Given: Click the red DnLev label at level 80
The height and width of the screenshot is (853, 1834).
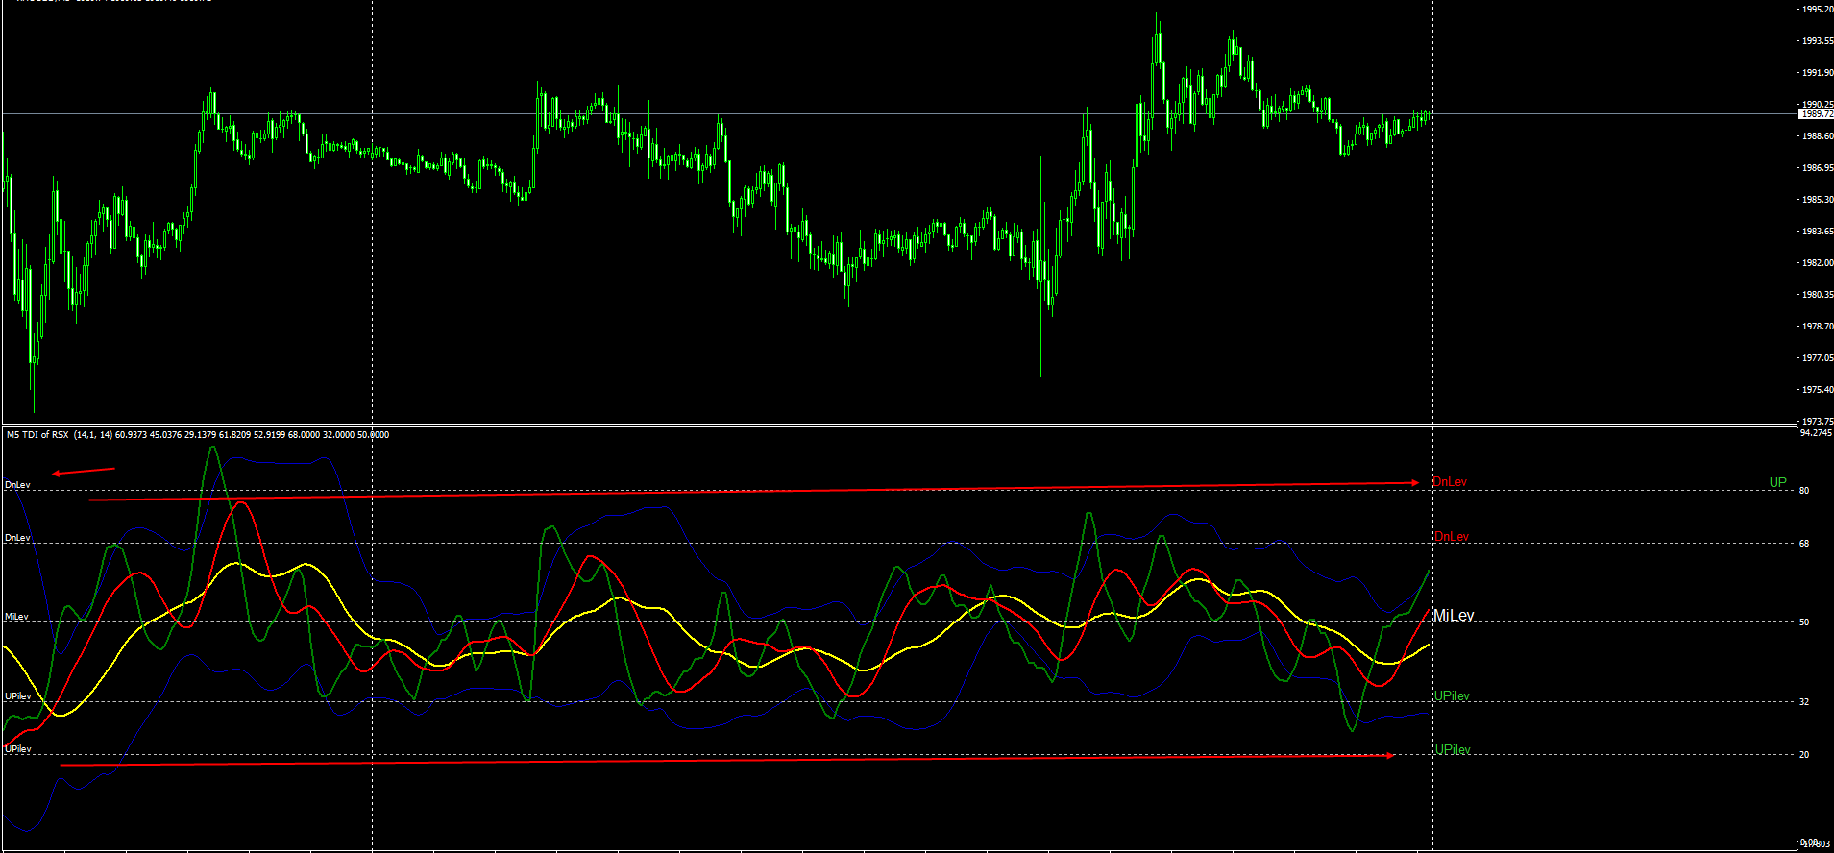Looking at the screenshot, I should pyautogui.click(x=1450, y=481).
